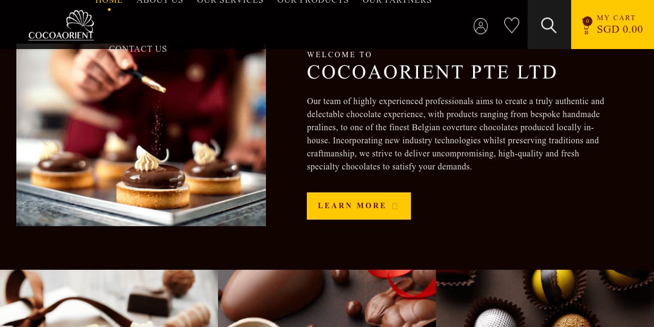Click the cart basket icon
This screenshot has height=327, width=654.
[586, 29]
